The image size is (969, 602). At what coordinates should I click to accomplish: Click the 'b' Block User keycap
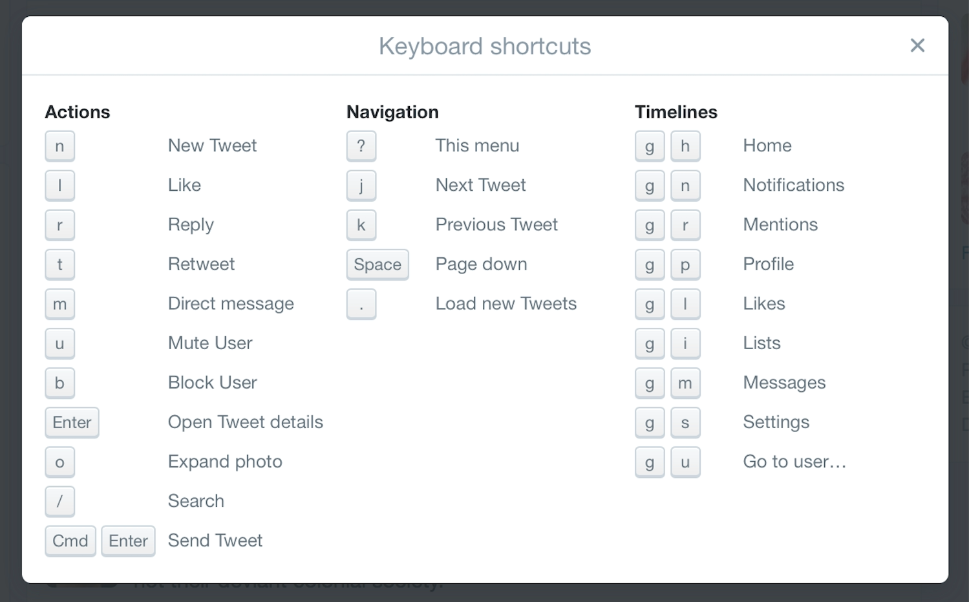point(59,383)
